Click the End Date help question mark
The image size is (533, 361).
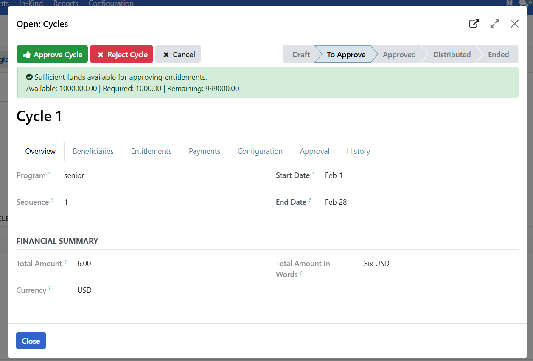pos(310,200)
